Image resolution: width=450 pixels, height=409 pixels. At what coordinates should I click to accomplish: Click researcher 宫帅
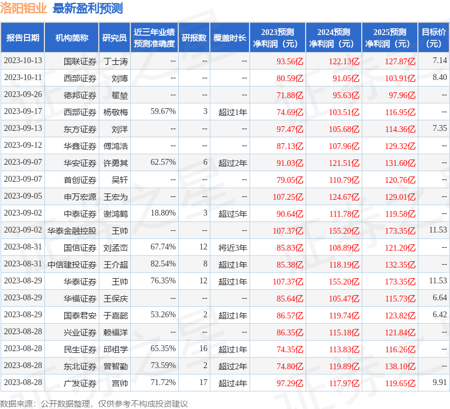click(120, 383)
